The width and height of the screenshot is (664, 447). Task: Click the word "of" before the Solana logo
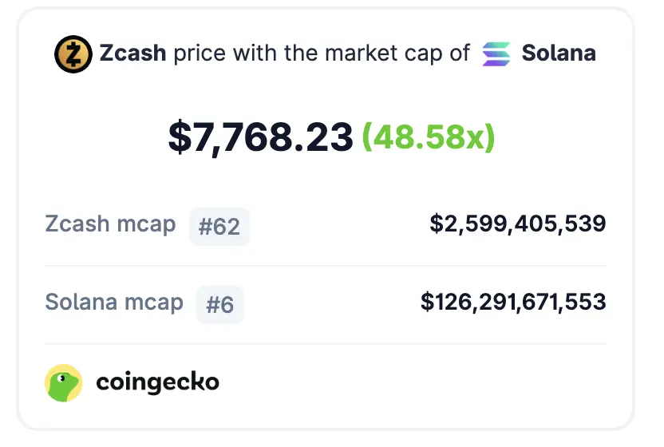[460, 53]
